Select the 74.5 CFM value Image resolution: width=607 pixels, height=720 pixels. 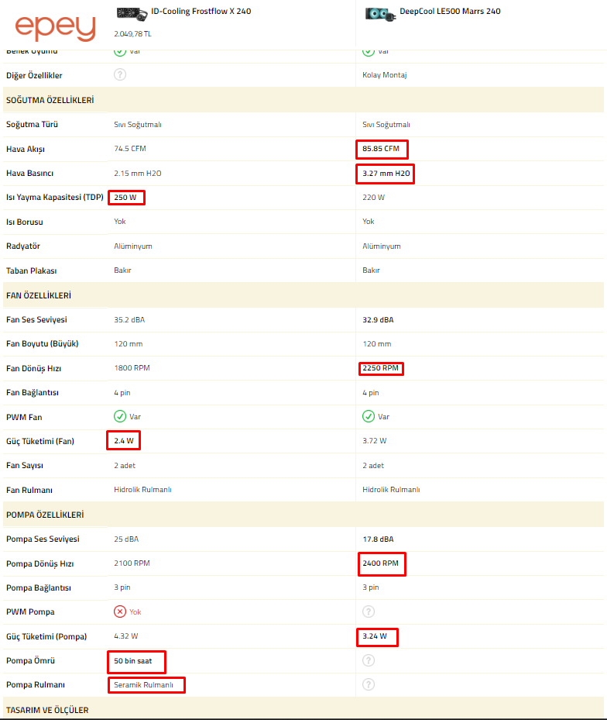pyautogui.click(x=130, y=149)
